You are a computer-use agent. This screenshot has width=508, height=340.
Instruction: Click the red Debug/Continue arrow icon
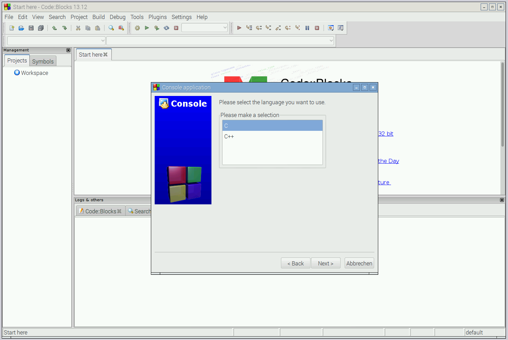pyautogui.click(x=239, y=28)
